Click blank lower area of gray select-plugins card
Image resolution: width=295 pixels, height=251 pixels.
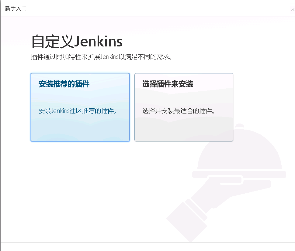coord(184,130)
